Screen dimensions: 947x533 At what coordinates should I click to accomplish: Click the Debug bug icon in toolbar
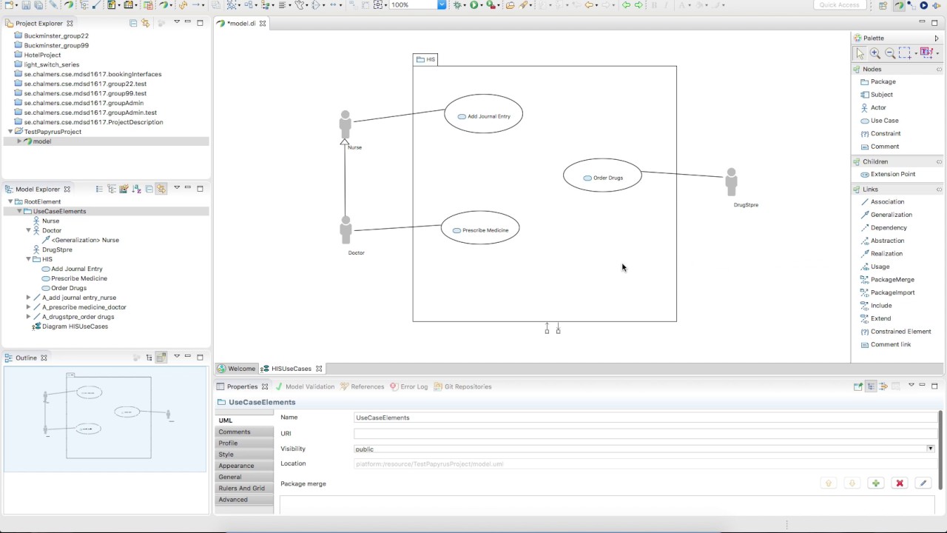(x=458, y=5)
